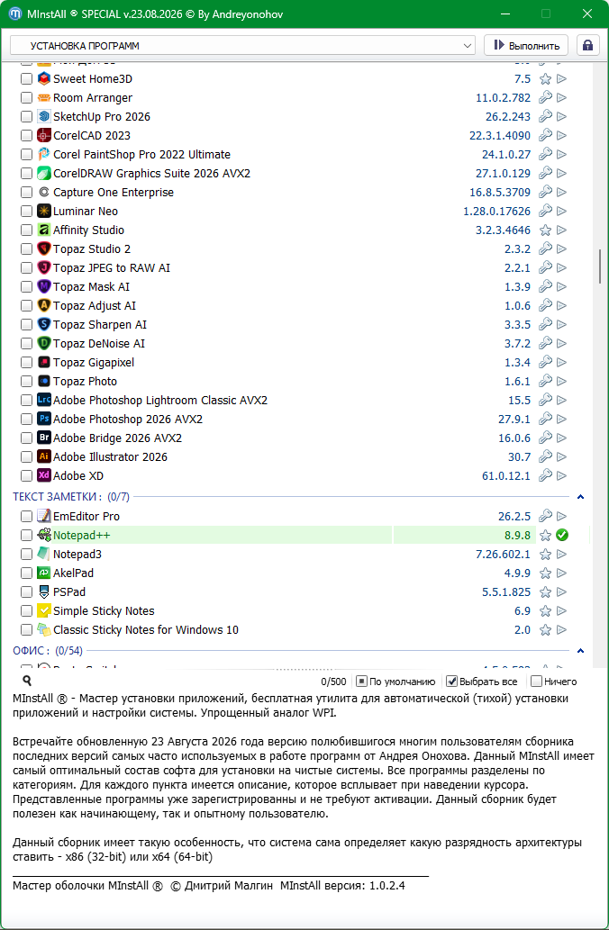Click the key icon for CorelCAD 2023

(545, 135)
